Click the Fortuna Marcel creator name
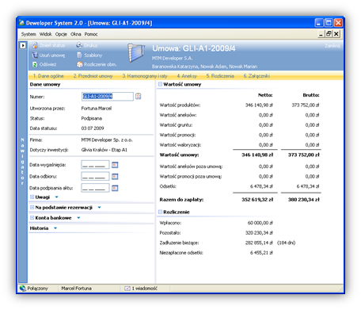The width and height of the screenshot is (361, 310). (97, 109)
